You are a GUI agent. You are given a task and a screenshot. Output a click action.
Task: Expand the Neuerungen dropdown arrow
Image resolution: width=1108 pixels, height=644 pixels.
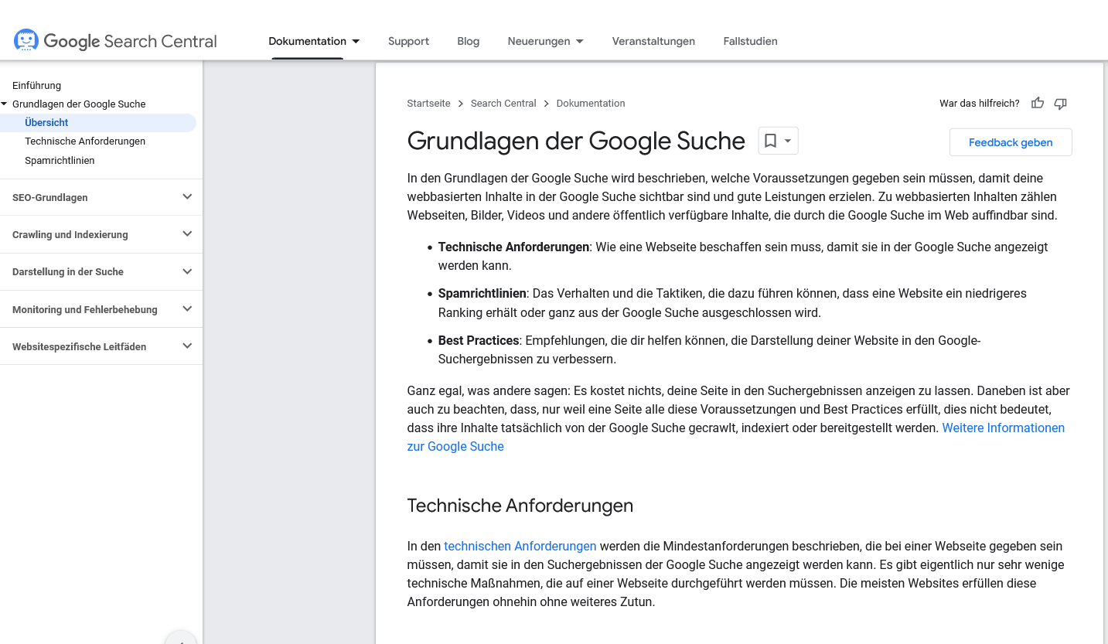[x=580, y=41]
